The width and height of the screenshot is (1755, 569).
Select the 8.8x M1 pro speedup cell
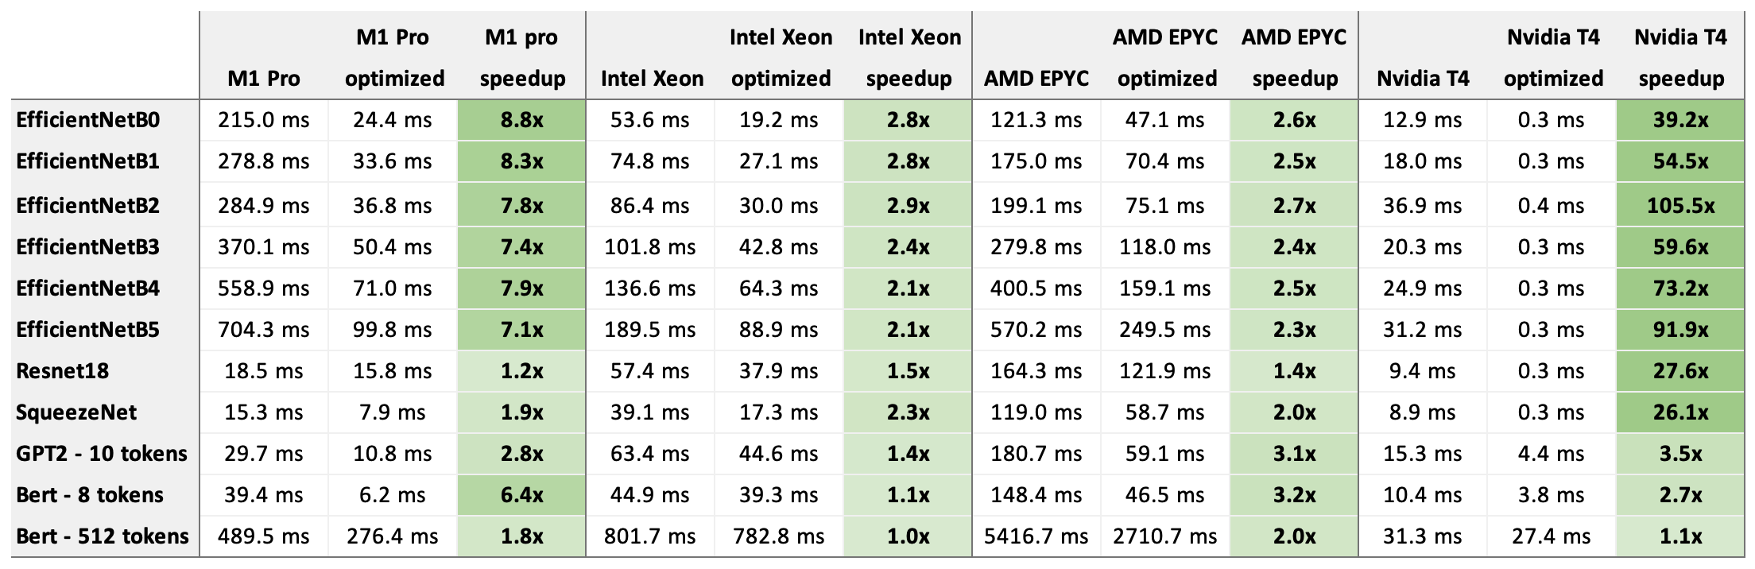[522, 120]
